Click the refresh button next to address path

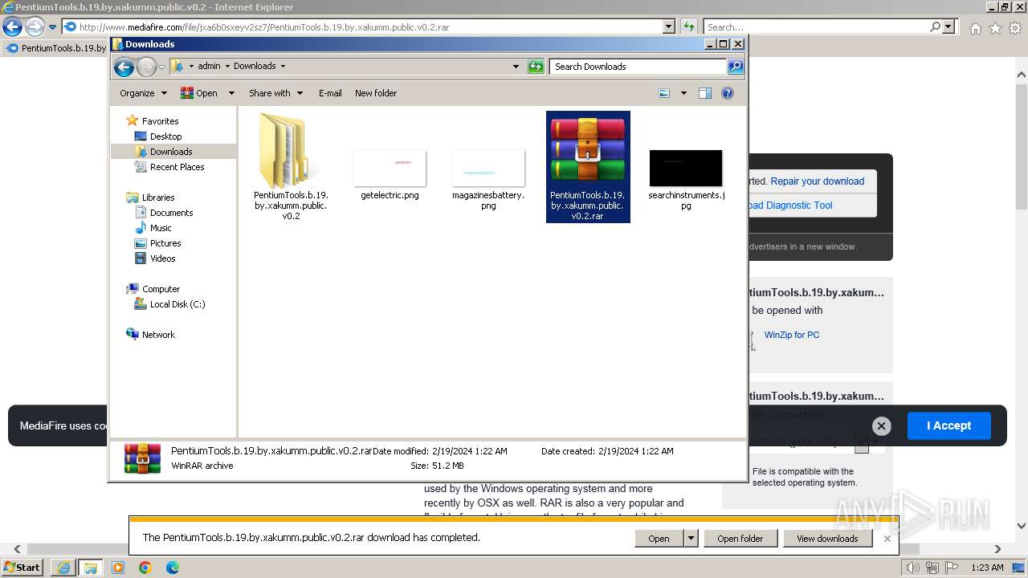536,67
